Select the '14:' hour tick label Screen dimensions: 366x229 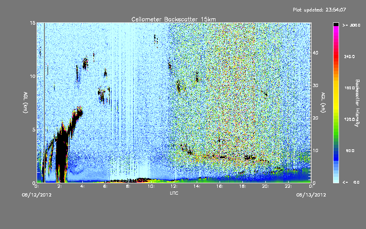click(x=197, y=186)
